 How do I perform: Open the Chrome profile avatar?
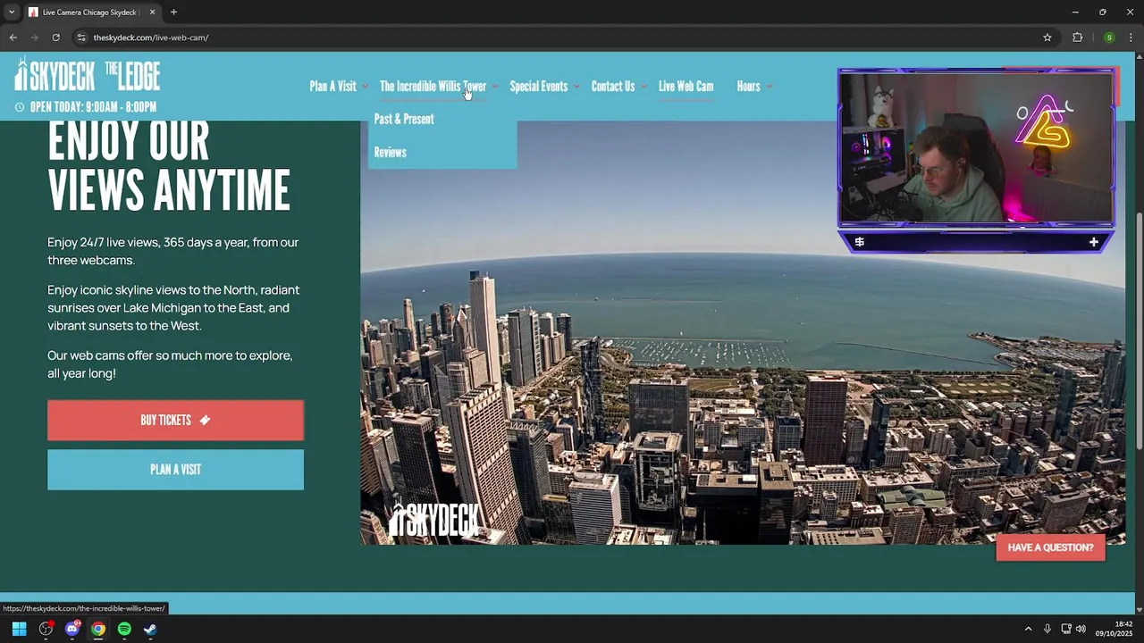pos(1109,38)
